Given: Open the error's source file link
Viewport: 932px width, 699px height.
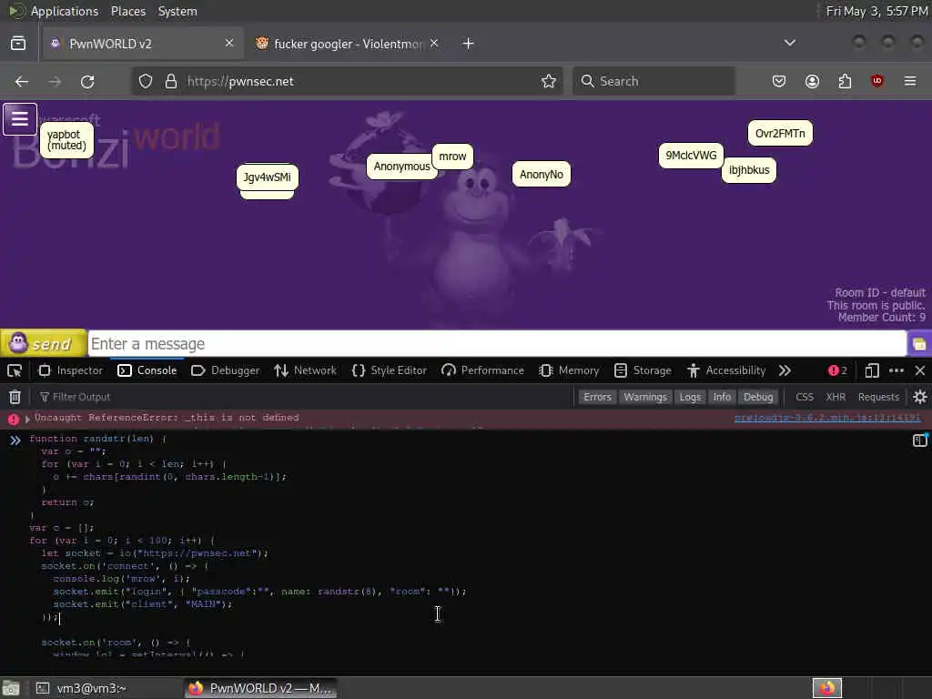Looking at the screenshot, I should 827,418.
